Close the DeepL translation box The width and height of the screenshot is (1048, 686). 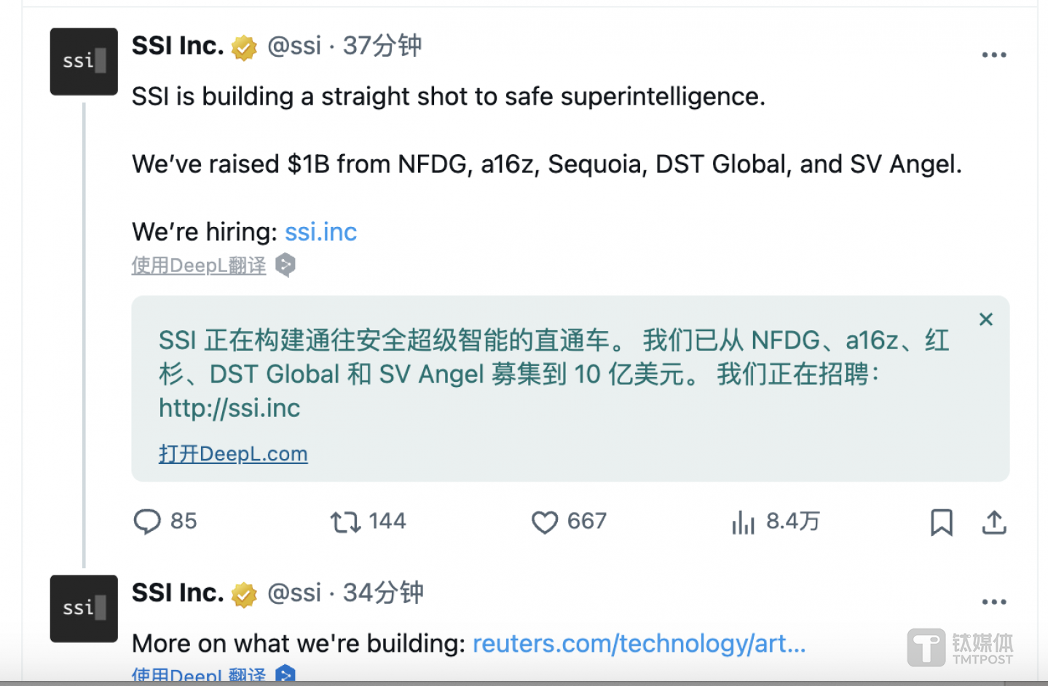point(986,319)
